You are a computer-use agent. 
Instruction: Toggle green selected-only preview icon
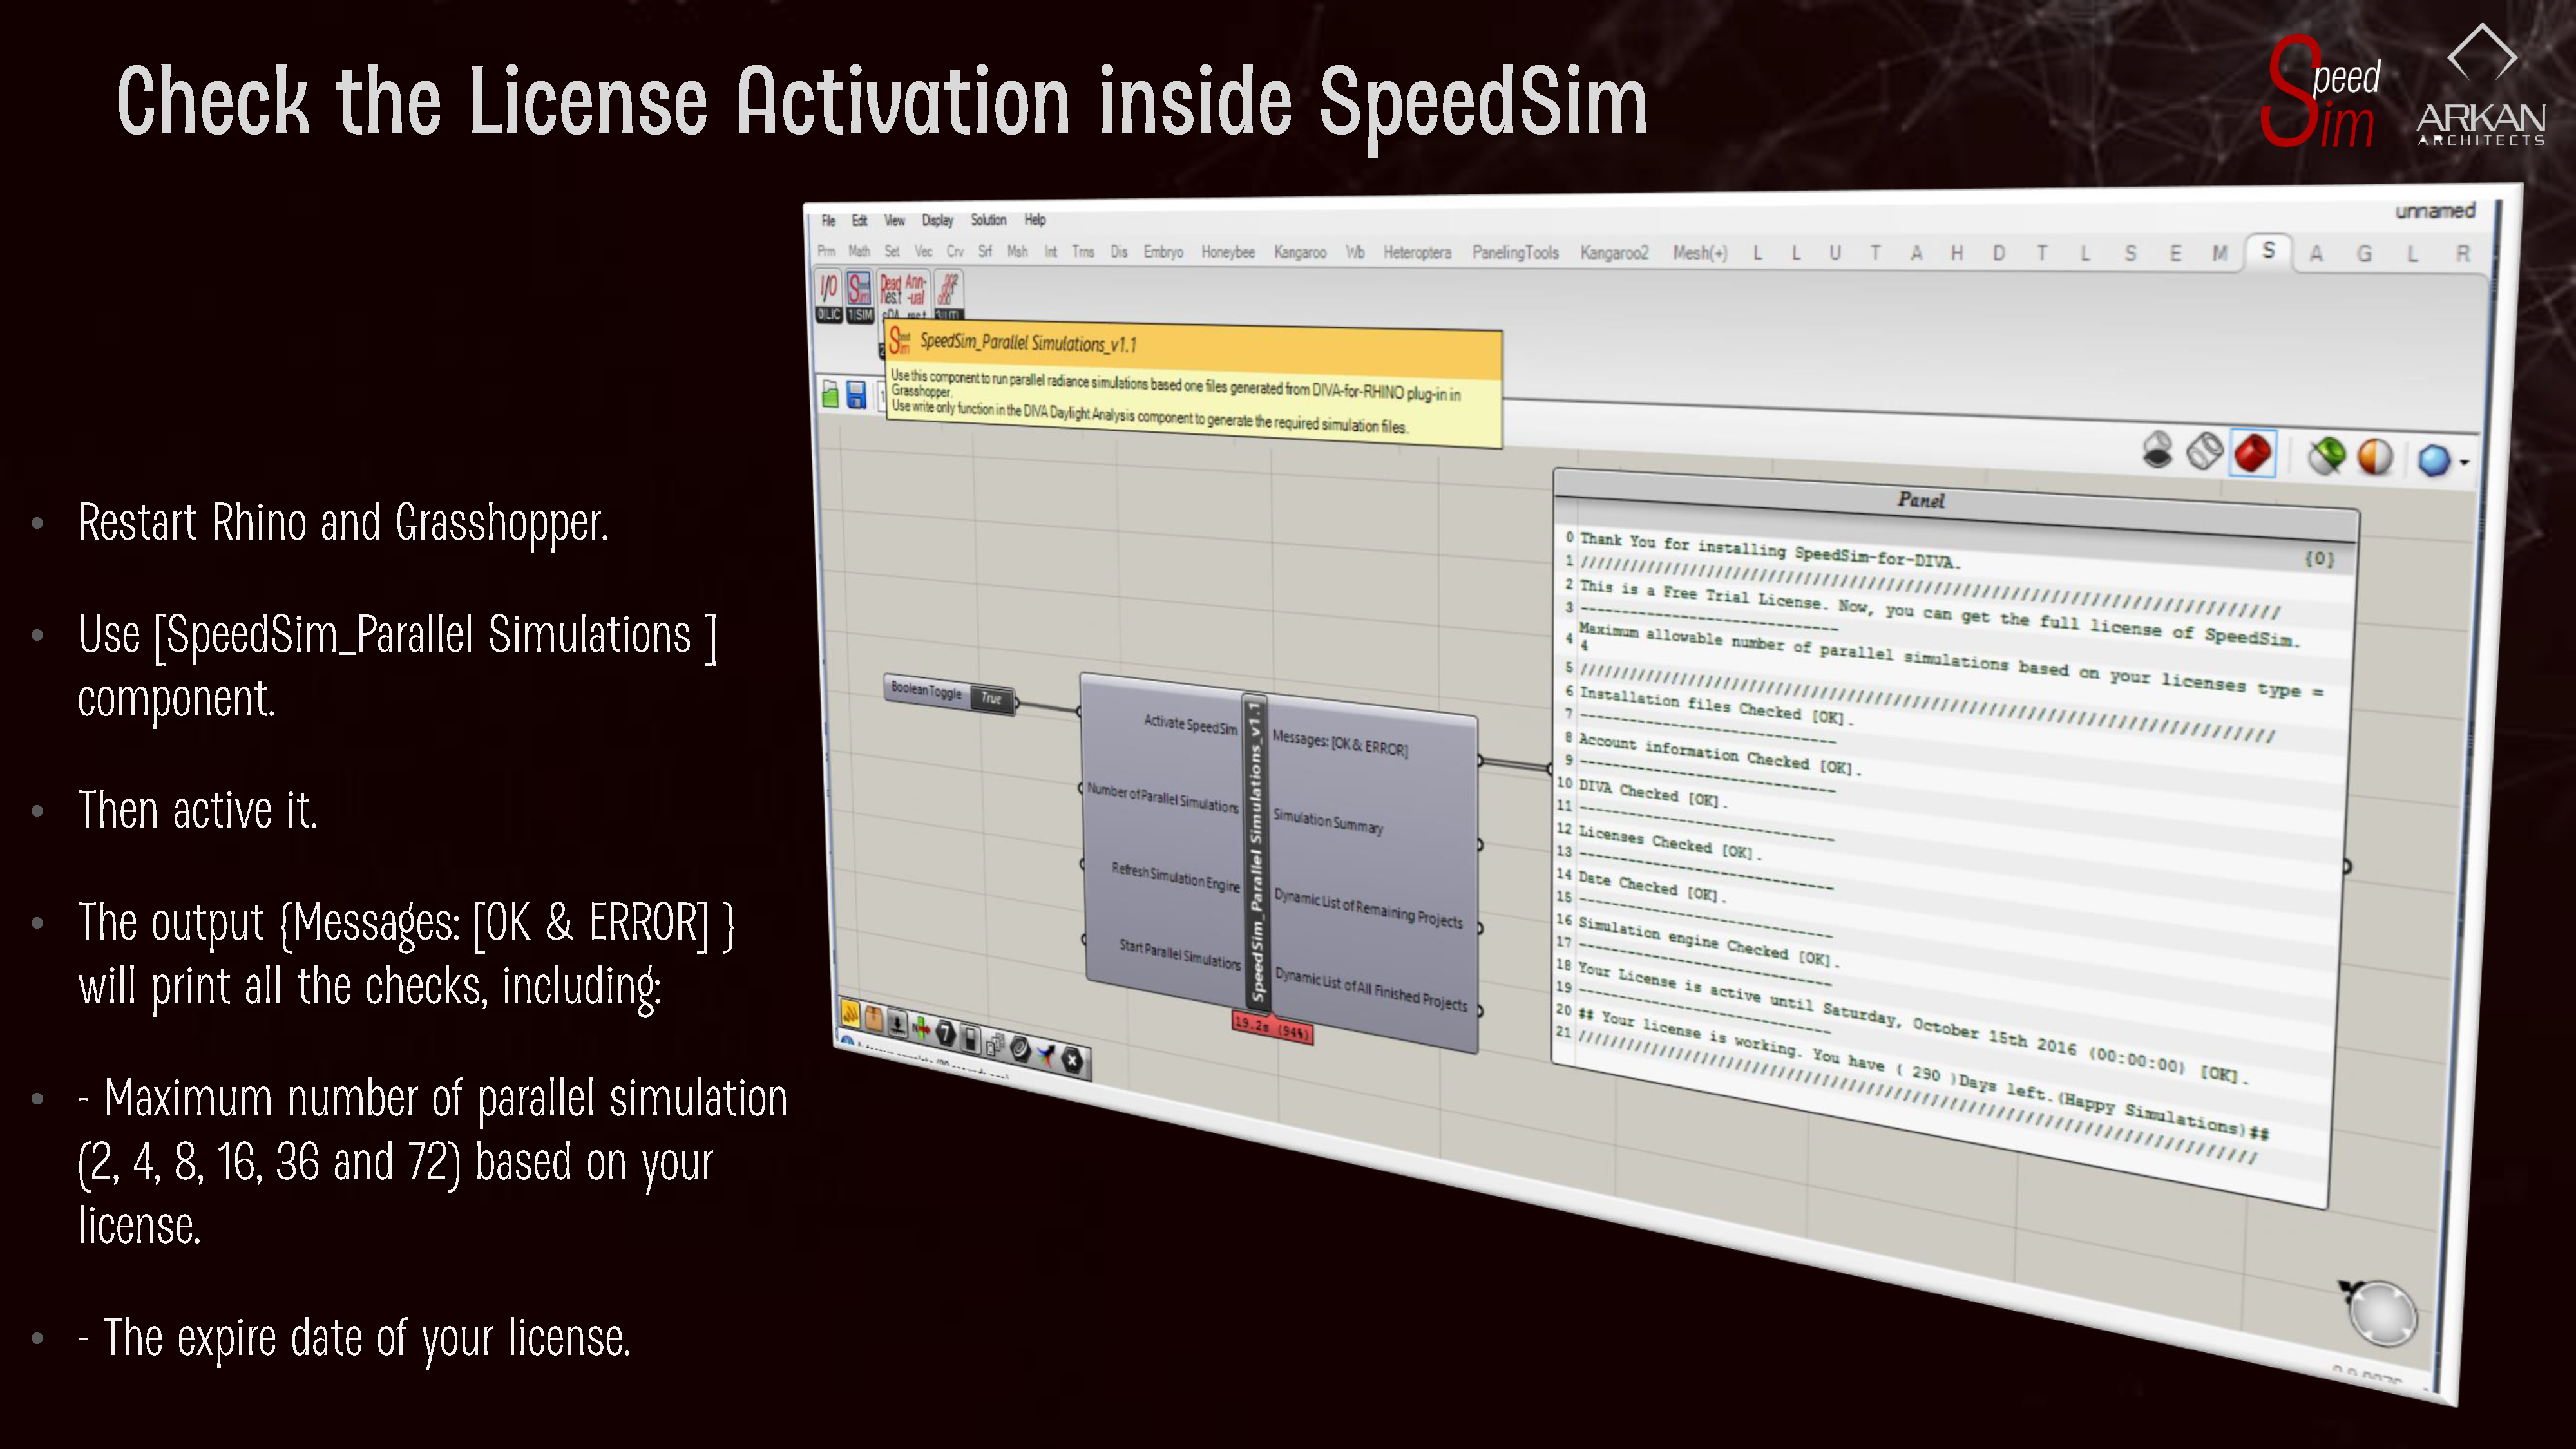pos(2326,456)
